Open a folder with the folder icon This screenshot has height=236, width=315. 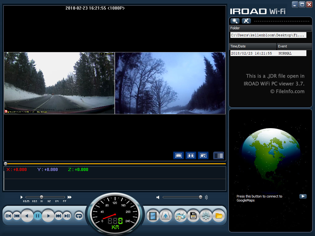(219, 216)
